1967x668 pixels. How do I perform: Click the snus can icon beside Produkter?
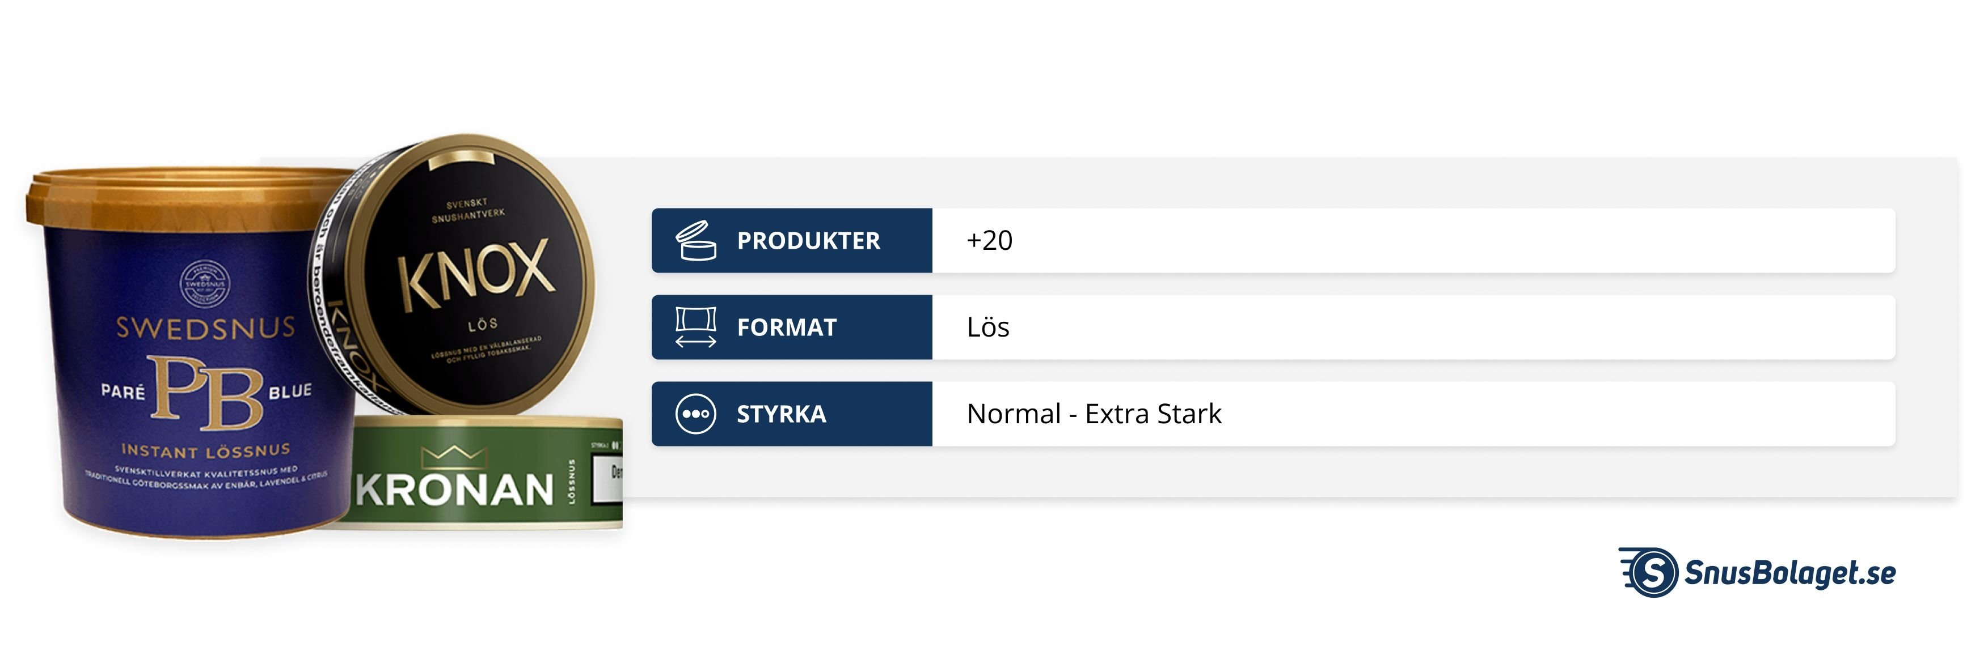pyautogui.click(x=695, y=241)
